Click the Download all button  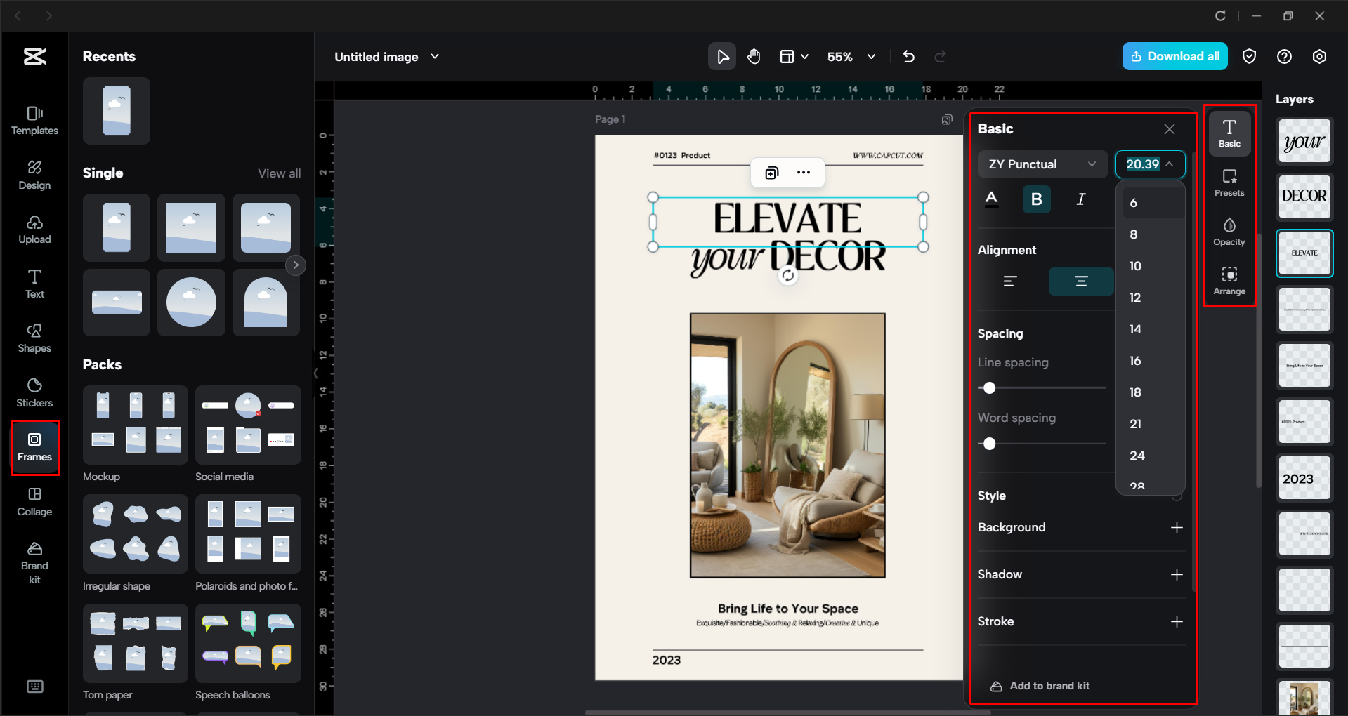point(1174,56)
